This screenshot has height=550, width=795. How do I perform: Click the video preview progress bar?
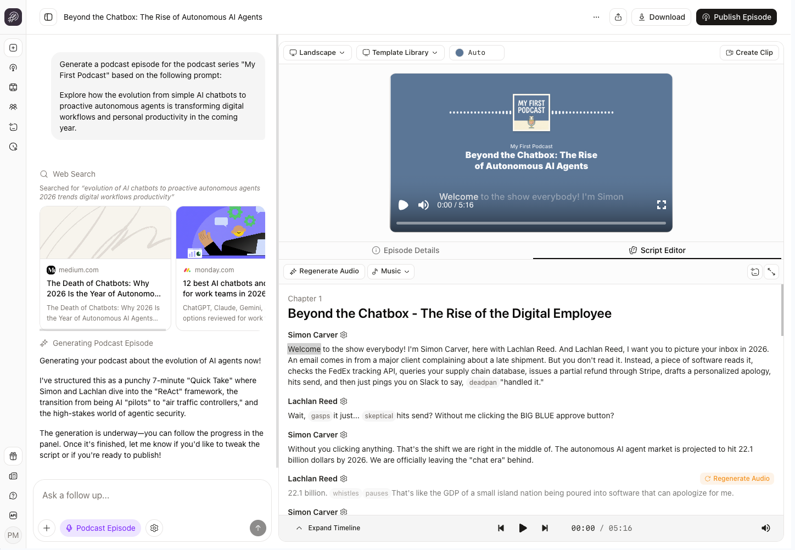tap(531, 223)
